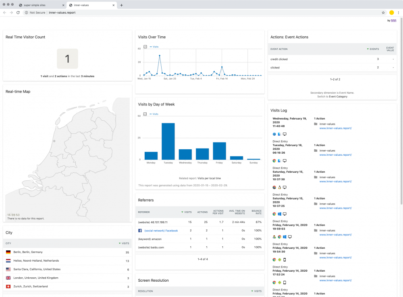The width and height of the screenshot is (403, 297).
Task: Click the real-time visitor count number 1
Action: tap(67, 59)
